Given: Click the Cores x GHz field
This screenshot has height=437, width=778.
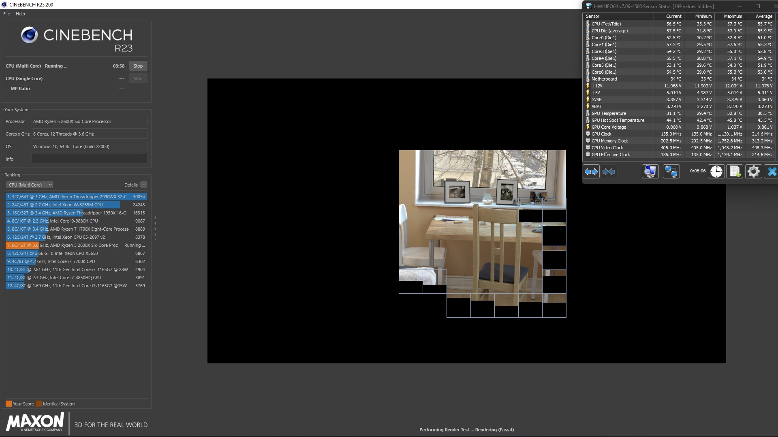Looking at the screenshot, I should [x=90, y=134].
